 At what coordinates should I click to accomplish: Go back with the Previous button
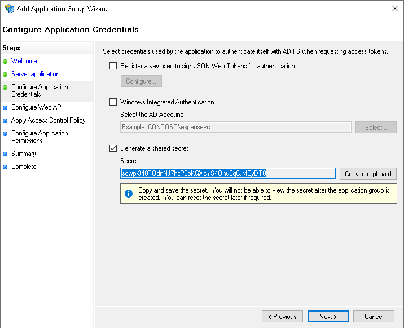(x=282, y=317)
